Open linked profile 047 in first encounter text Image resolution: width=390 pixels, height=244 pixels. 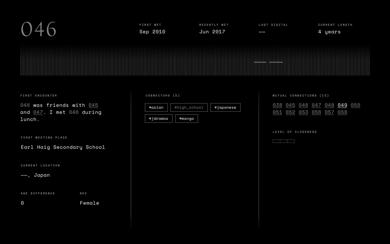[38, 112]
